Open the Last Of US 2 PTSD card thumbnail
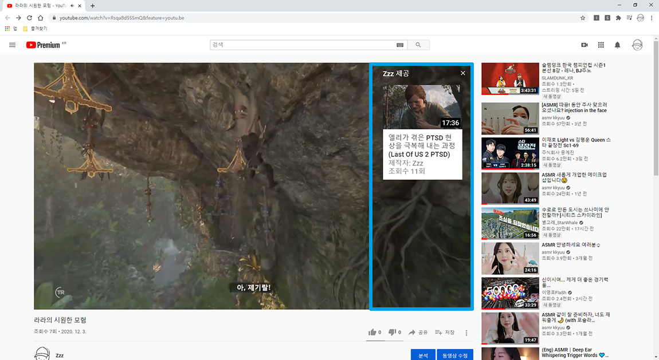This screenshot has height=360, width=659. pos(422,107)
